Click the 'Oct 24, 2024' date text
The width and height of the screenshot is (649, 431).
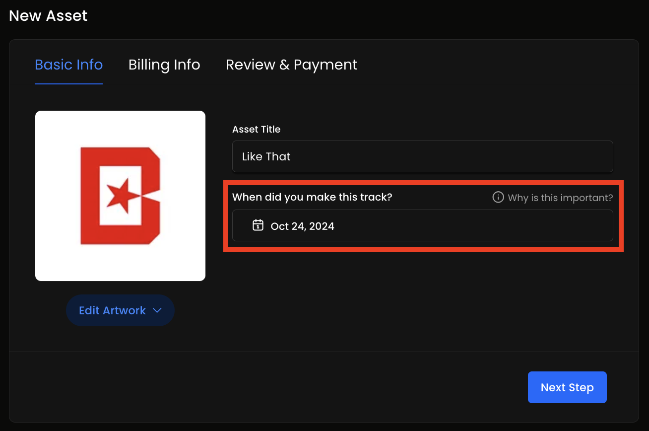(x=302, y=226)
